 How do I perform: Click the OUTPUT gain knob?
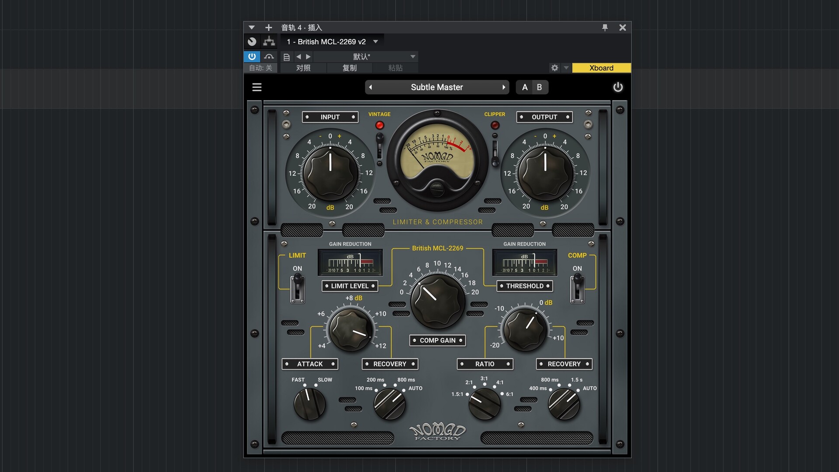[x=545, y=174]
